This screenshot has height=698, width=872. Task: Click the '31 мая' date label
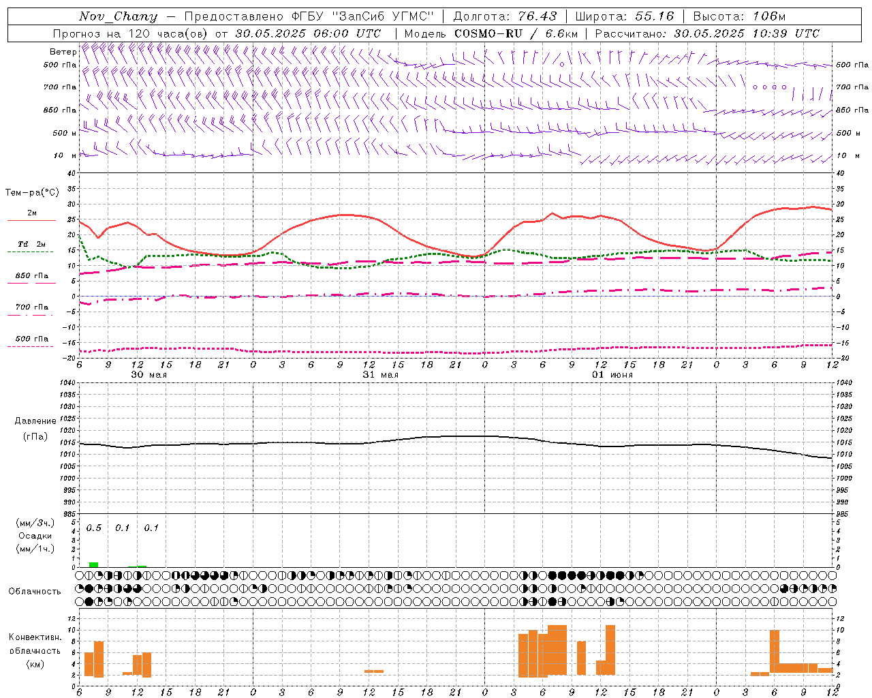coord(380,375)
